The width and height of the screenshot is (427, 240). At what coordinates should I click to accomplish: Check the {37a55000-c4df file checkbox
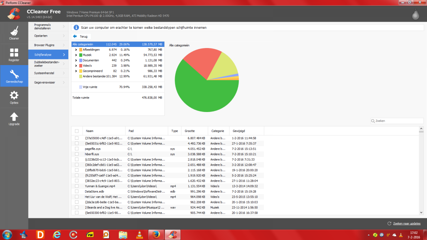pos(77,138)
